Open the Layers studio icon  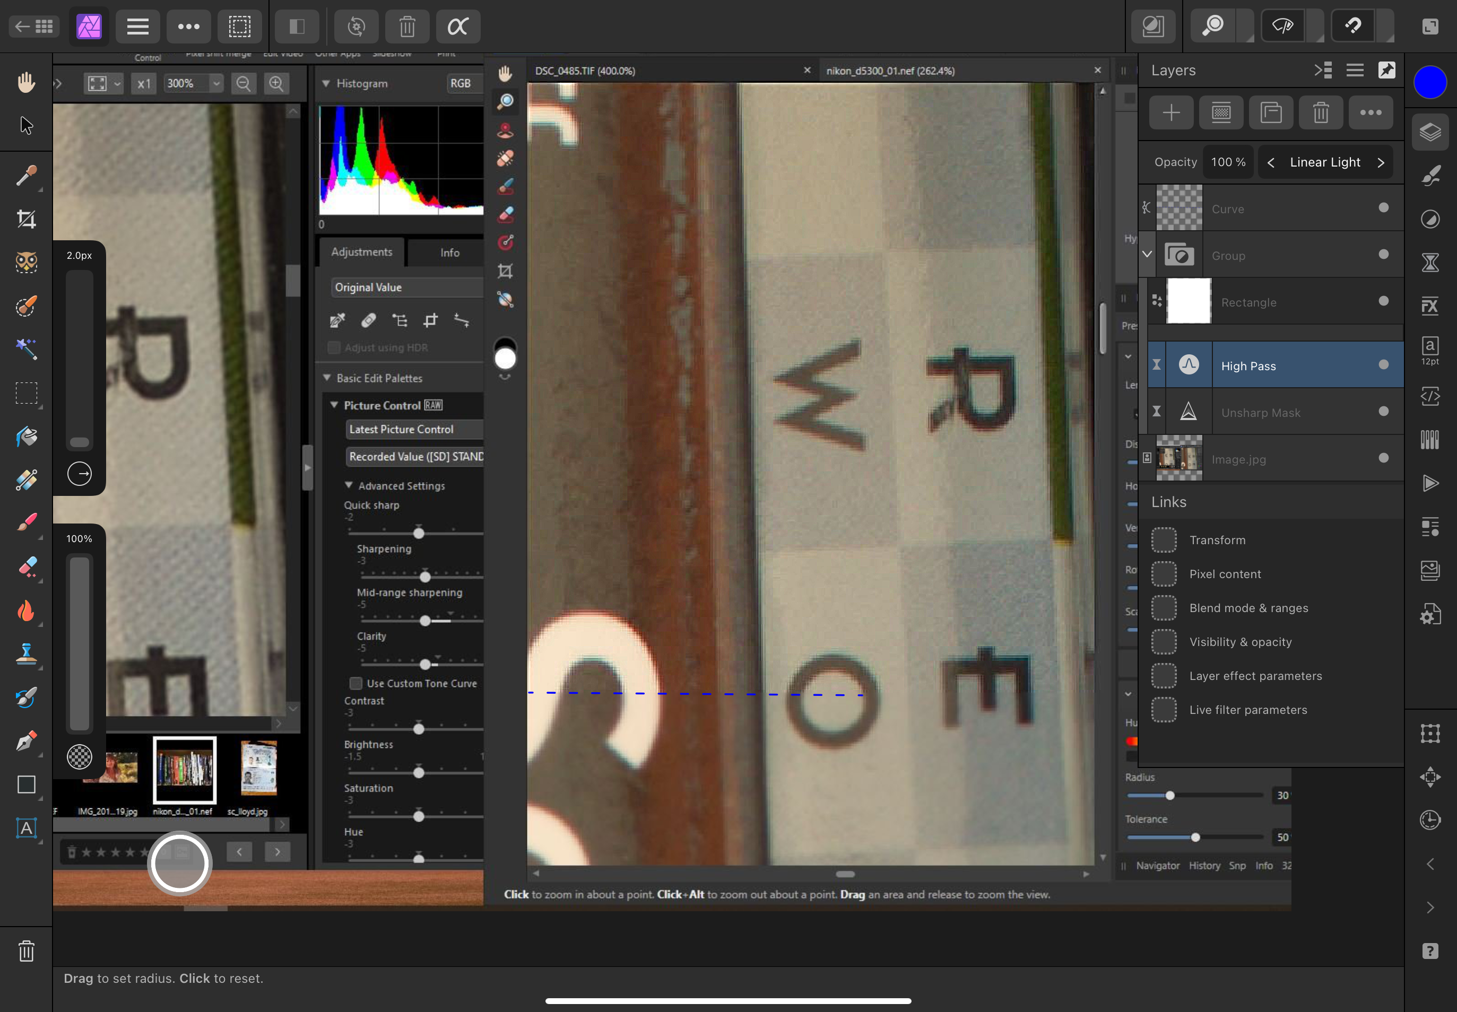1430,133
